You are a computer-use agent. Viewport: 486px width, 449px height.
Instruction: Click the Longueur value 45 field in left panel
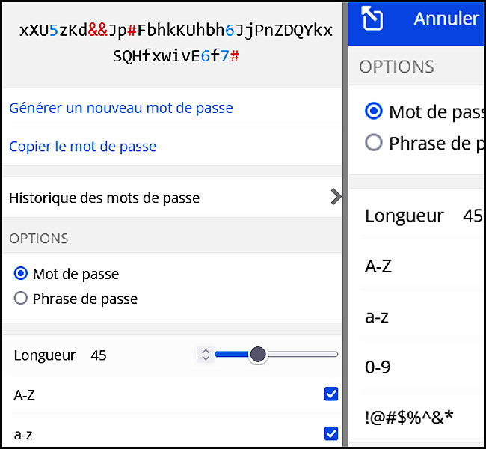coord(99,355)
